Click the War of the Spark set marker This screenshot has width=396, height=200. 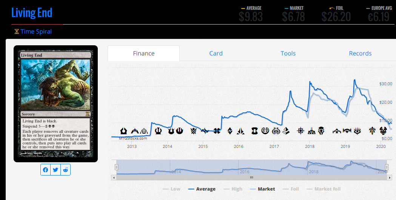pos(357,131)
